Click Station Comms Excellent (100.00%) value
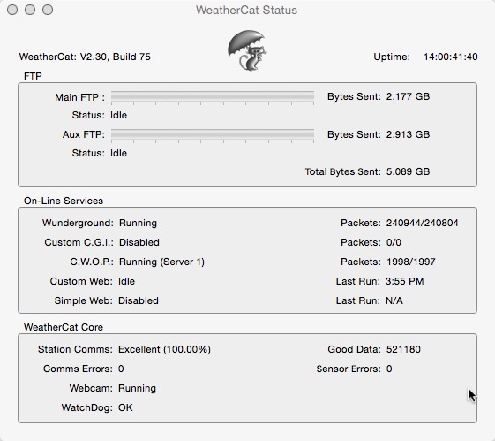This screenshot has width=495, height=441. tap(164, 350)
